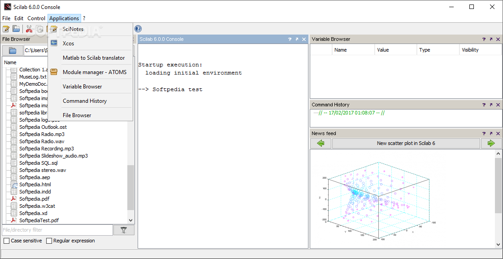
Task: Click the Softpedia.pdf file icon
Action: point(14,198)
